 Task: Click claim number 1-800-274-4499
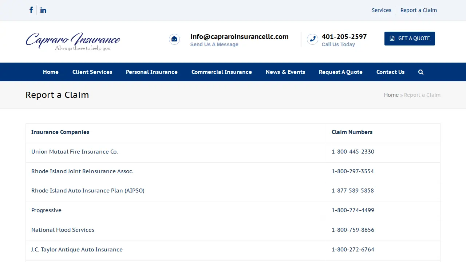tap(353, 210)
